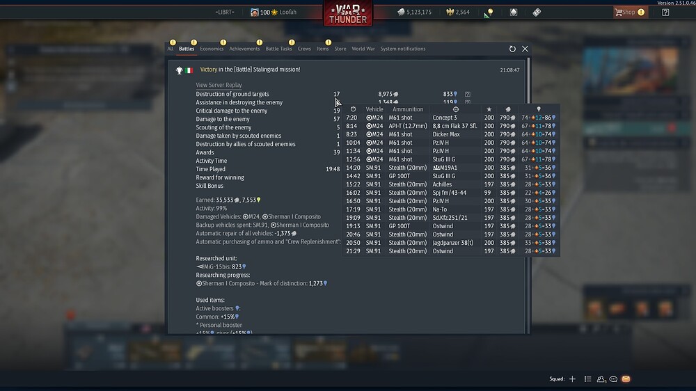The image size is (696, 391).
Task: Open the Battle Tasks tab
Action: click(278, 49)
